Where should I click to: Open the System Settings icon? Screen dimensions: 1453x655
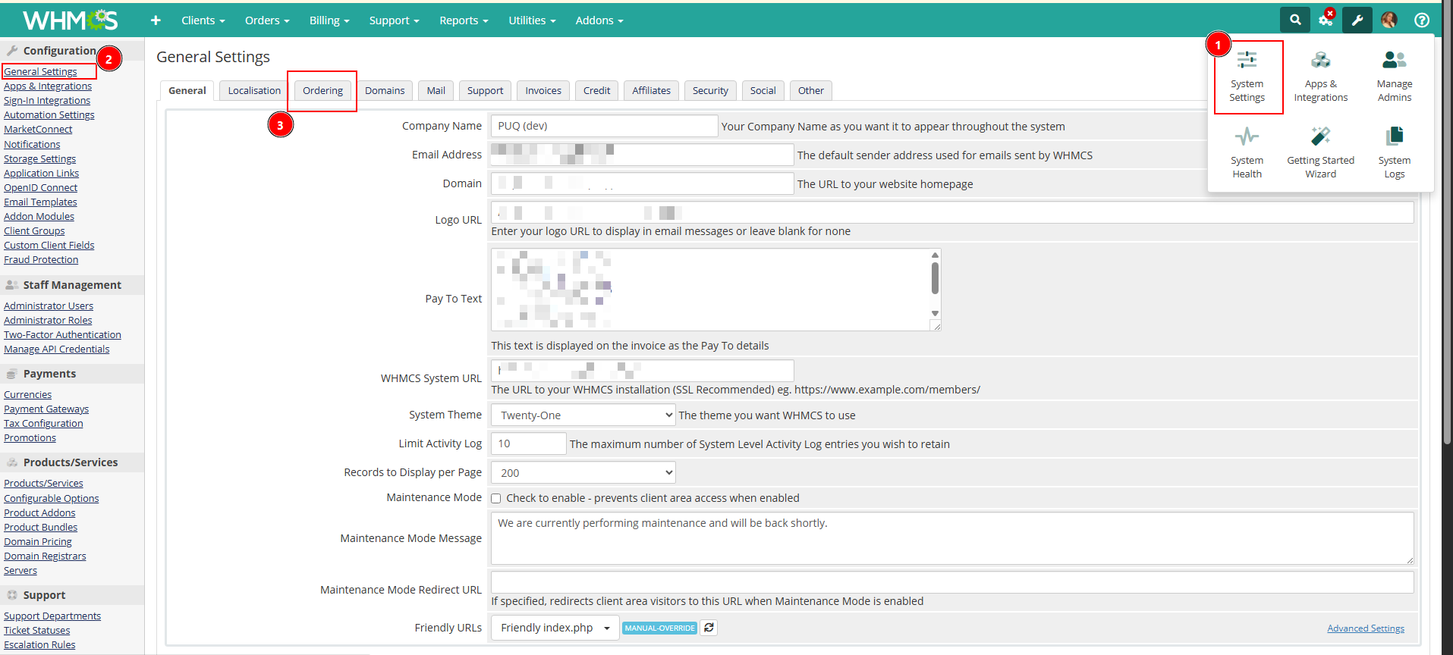click(1247, 76)
